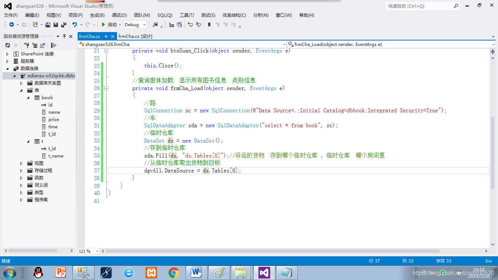Expand the SharePoint 连接 tree node
Screen dimensions: 498x280
7,54
